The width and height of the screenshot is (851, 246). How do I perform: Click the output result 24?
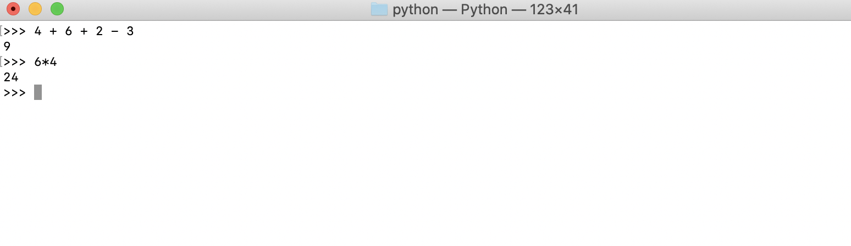(x=11, y=77)
